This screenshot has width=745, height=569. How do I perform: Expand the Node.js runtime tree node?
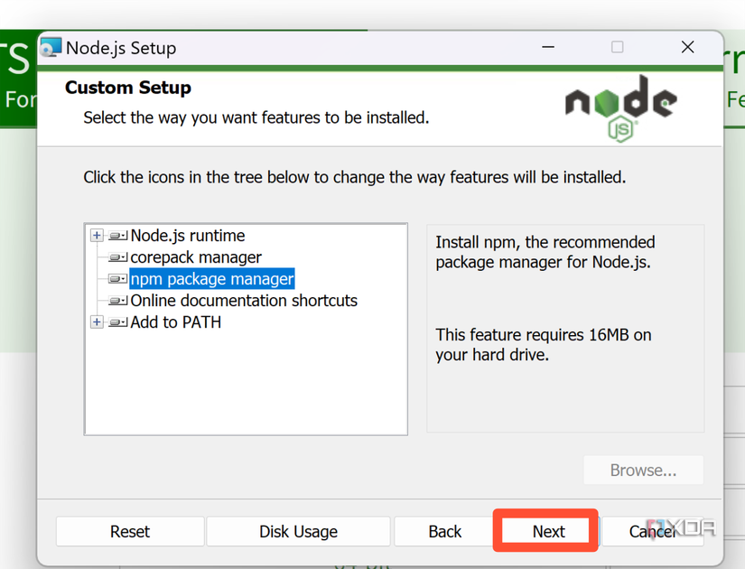coord(97,235)
